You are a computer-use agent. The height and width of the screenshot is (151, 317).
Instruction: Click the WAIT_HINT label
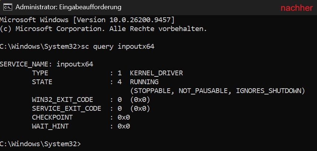tap(50, 126)
